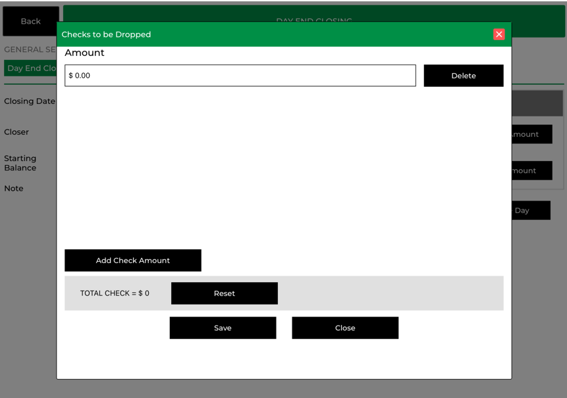The image size is (567, 398).
Task: Select the Day End Closing tab
Action: pyautogui.click(x=30, y=68)
